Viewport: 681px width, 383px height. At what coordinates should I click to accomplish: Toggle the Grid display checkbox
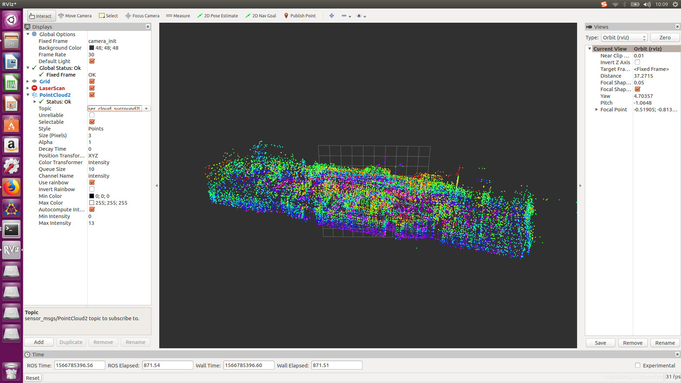coord(92,82)
